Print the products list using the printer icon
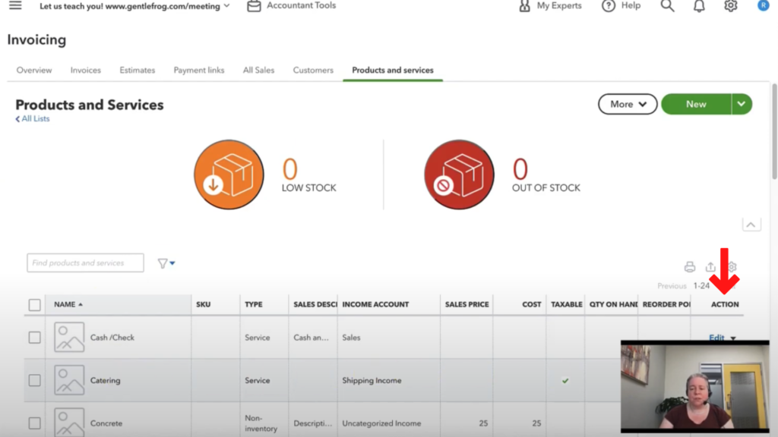This screenshot has width=778, height=437. pos(690,266)
